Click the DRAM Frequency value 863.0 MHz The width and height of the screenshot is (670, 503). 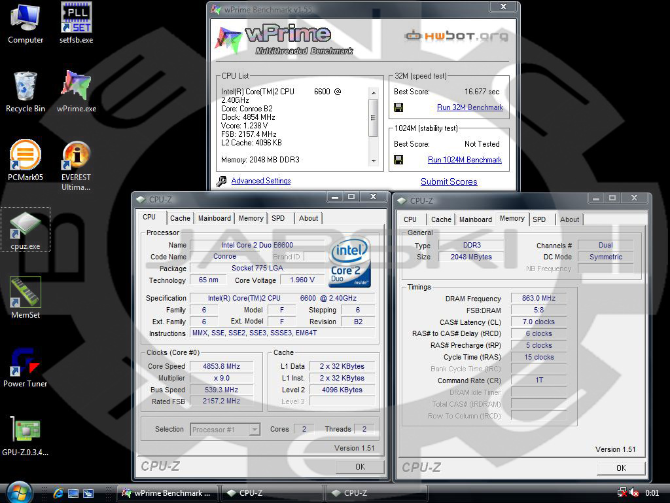pyautogui.click(x=538, y=298)
